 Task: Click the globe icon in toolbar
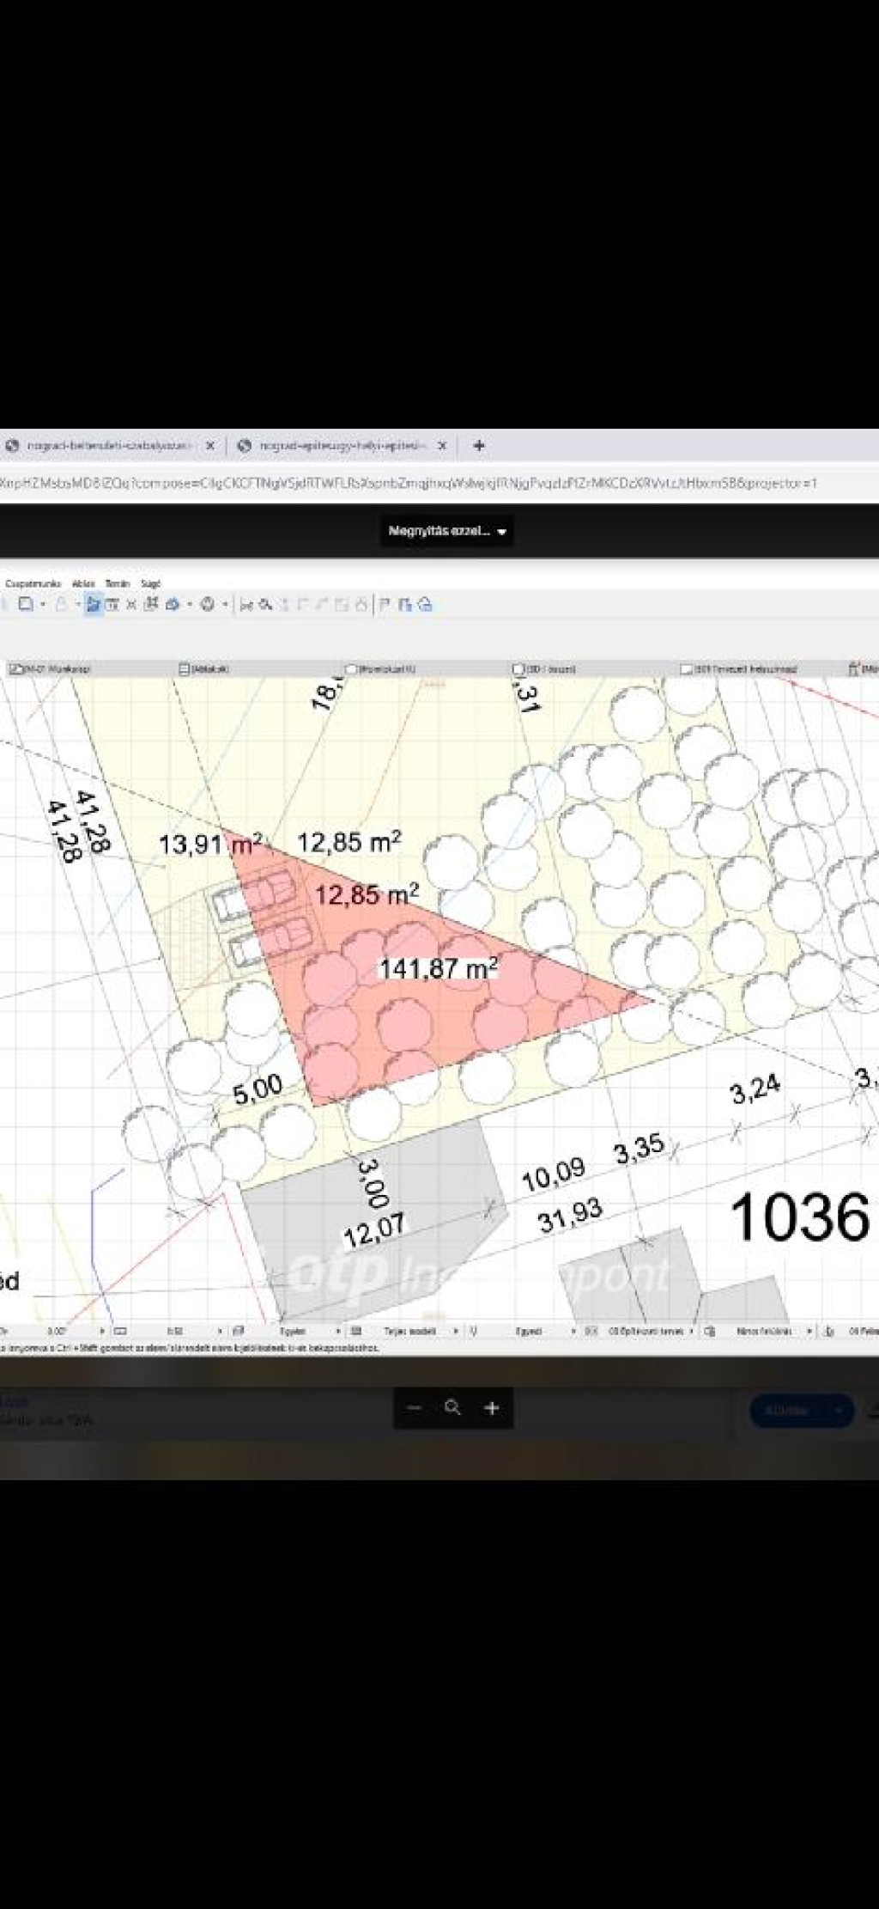pos(207,605)
